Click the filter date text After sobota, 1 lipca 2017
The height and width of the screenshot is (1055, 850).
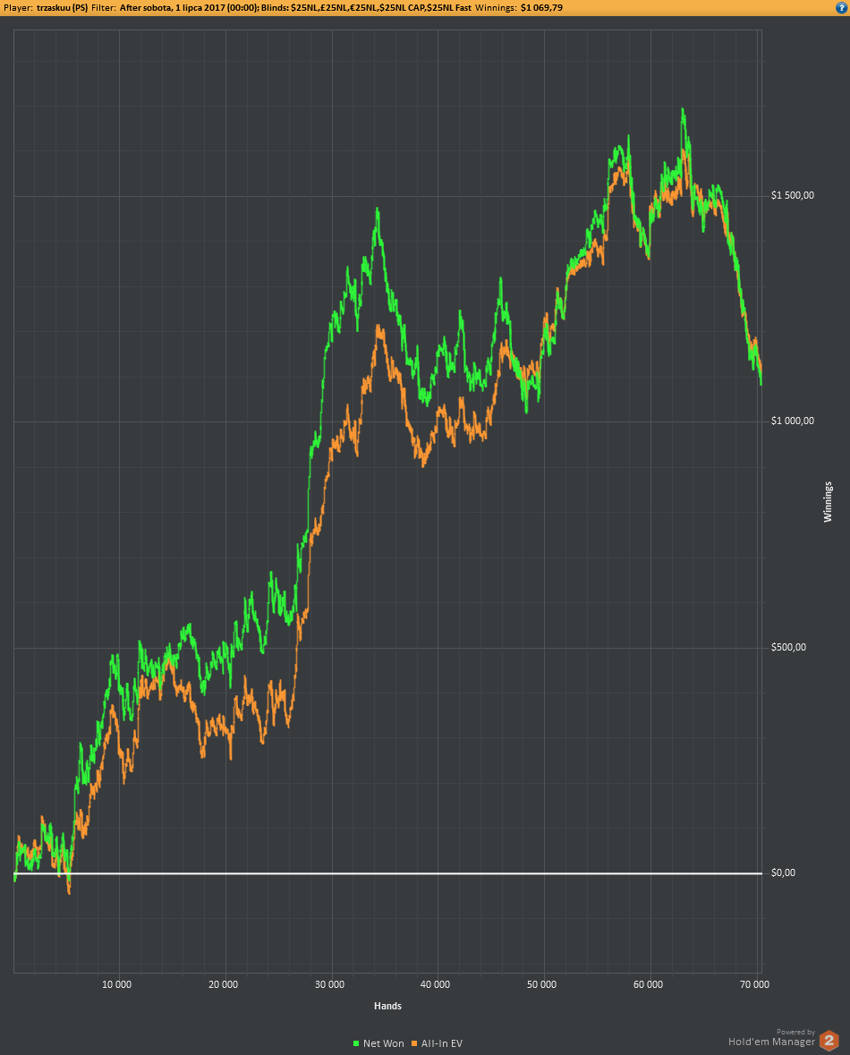point(173,8)
